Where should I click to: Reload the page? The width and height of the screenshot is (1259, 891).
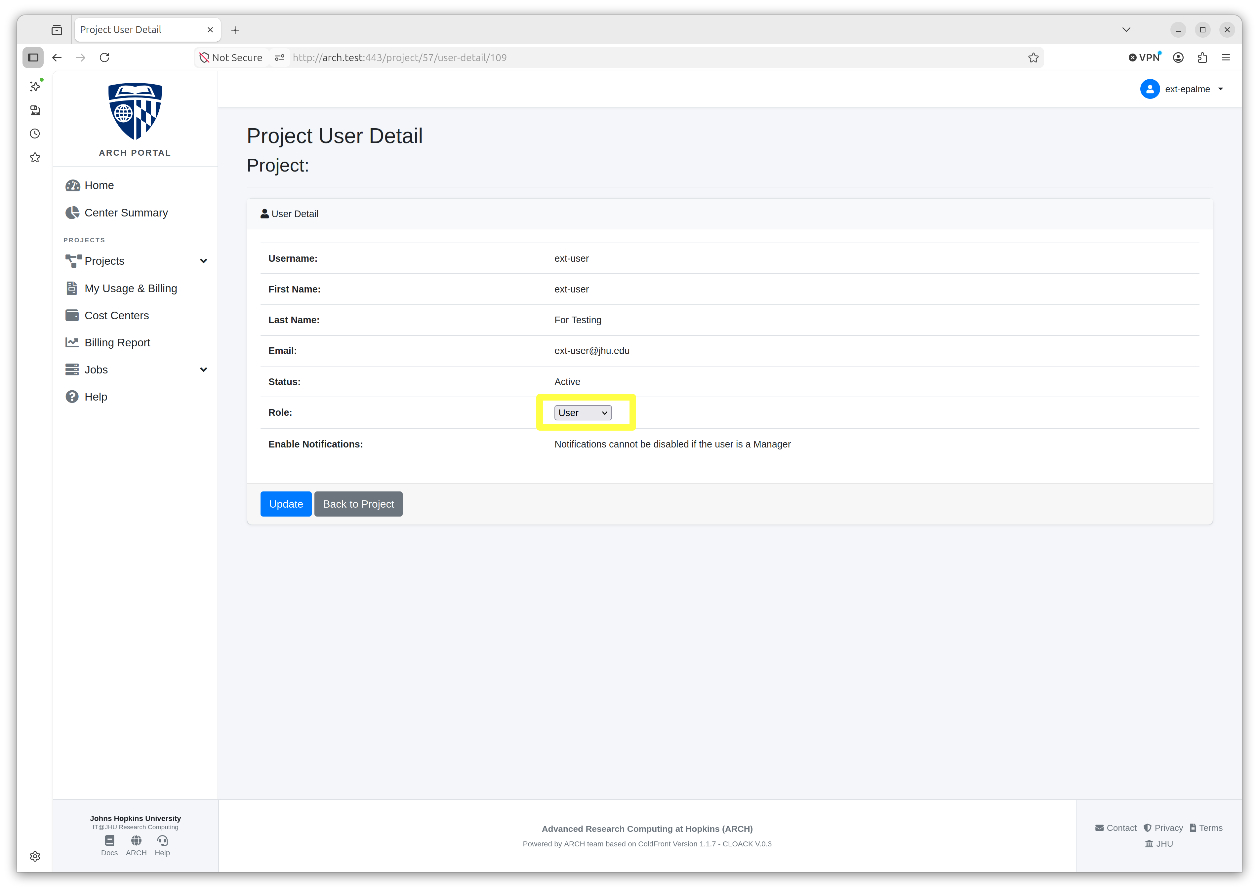coord(104,58)
